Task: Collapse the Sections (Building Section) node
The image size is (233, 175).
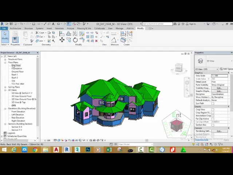Action: click(x=5, y=124)
